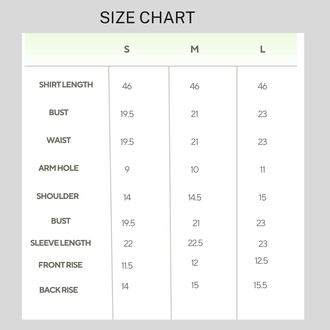Click the BACK RISE row label

pyautogui.click(x=58, y=290)
